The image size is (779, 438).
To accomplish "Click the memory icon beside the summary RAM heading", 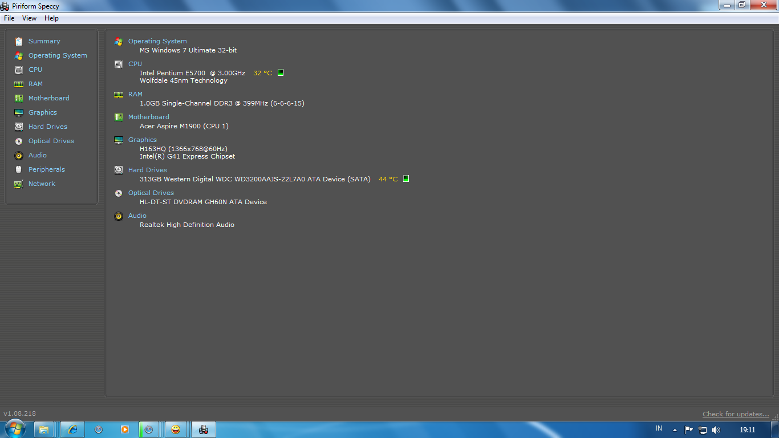I will tap(119, 95).
